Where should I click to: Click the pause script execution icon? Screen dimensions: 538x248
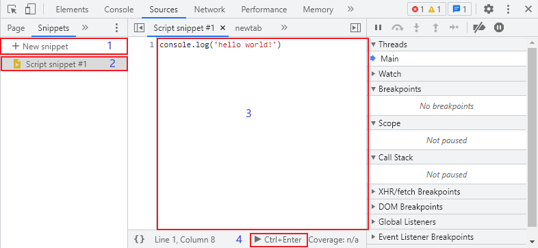point(378,27)
